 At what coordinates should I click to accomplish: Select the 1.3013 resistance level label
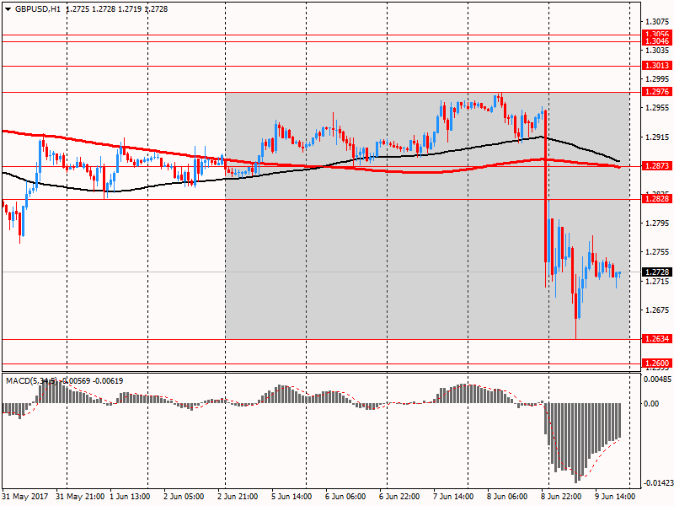(657, 66)
